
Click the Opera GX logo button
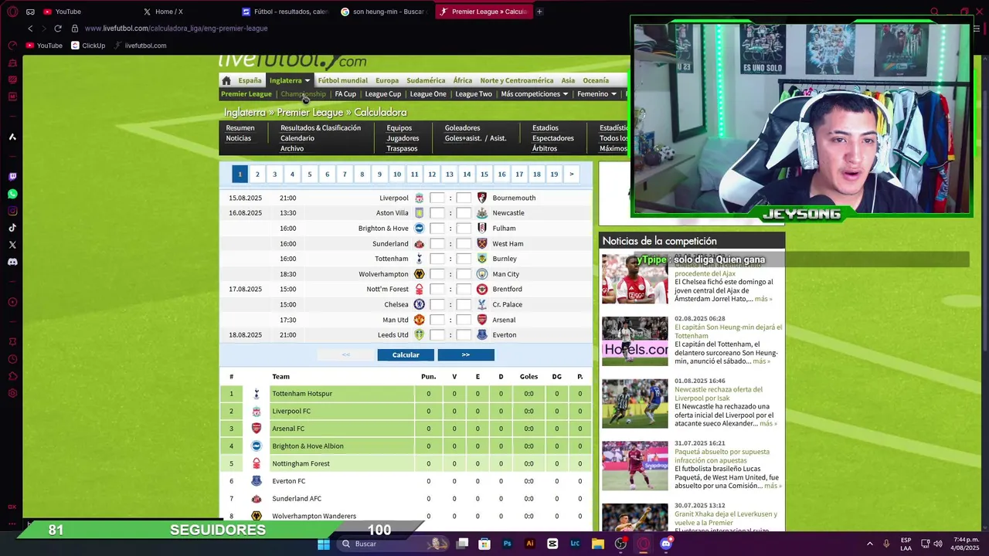12,12
